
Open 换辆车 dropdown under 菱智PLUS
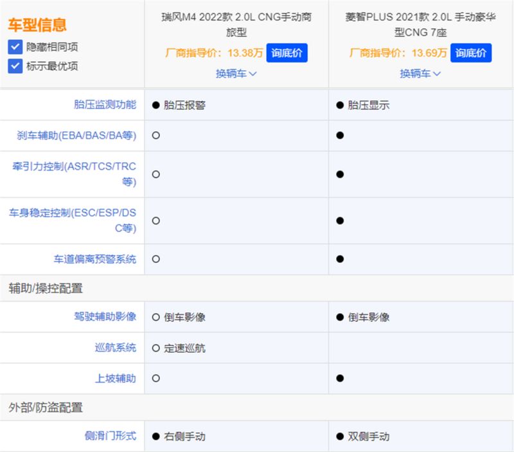pyautogui.click(x=420, y=73)
